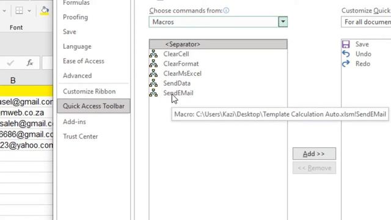Open the Trust Center category
Screen dimensions: 391x220
coord(80,136)
